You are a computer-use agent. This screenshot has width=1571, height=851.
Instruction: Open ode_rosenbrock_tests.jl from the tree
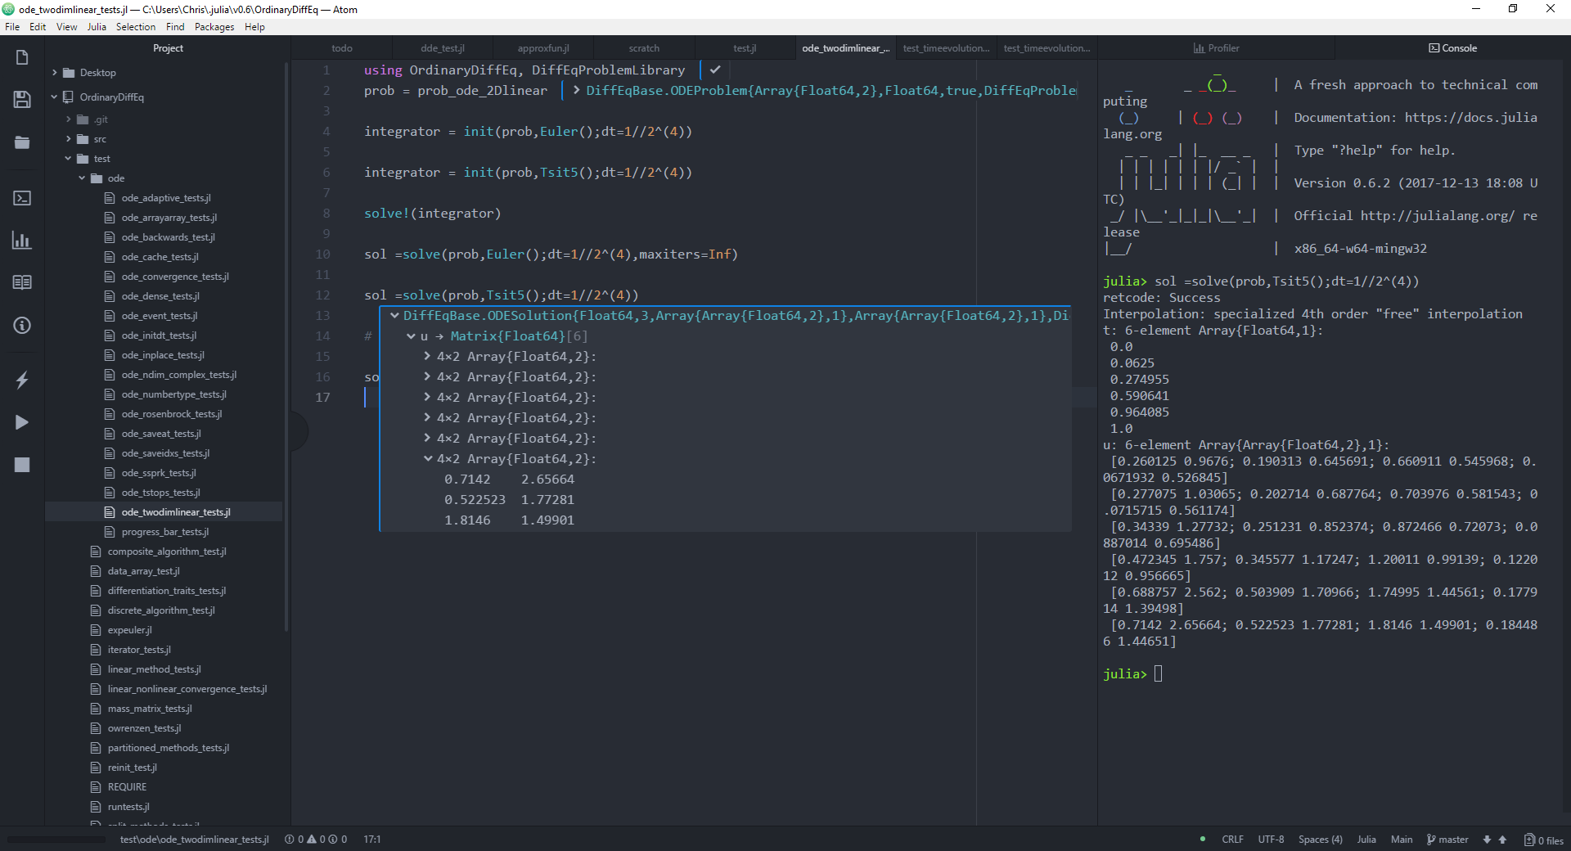point(171,413)
